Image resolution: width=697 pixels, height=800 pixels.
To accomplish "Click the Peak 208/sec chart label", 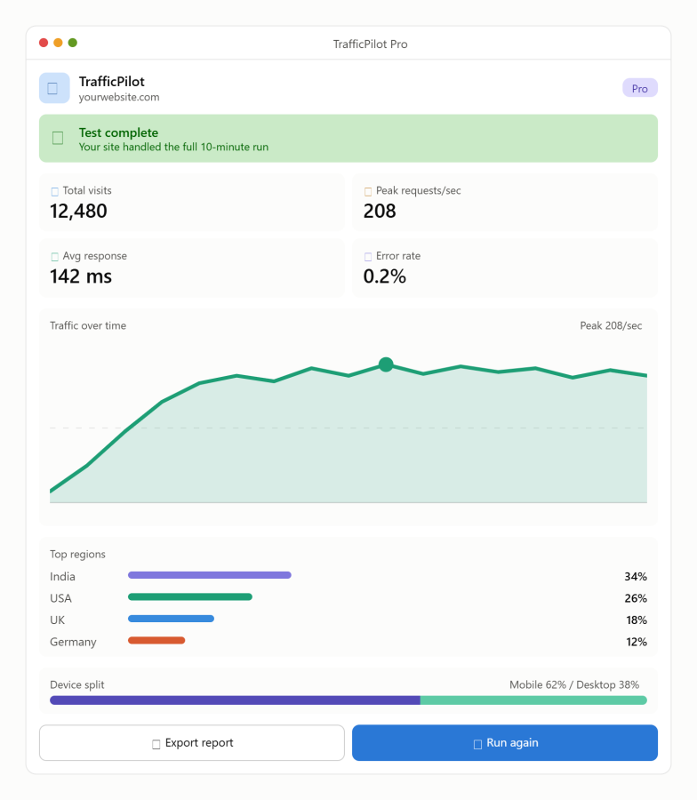I will (x=611, y=325).
